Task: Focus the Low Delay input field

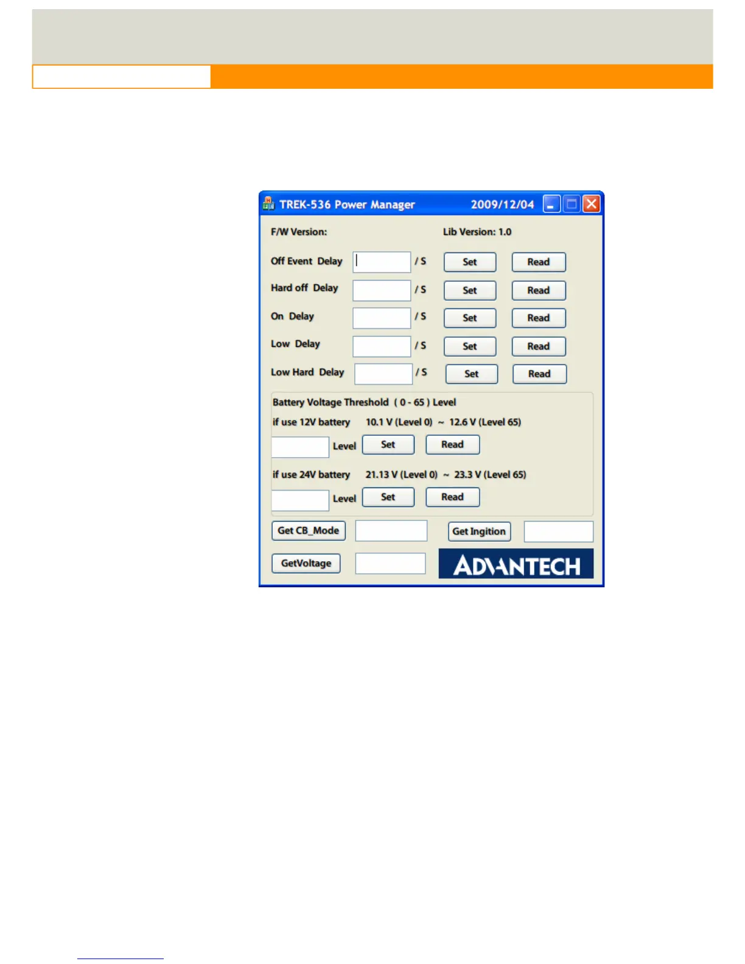Action: [x=382, y=347]
